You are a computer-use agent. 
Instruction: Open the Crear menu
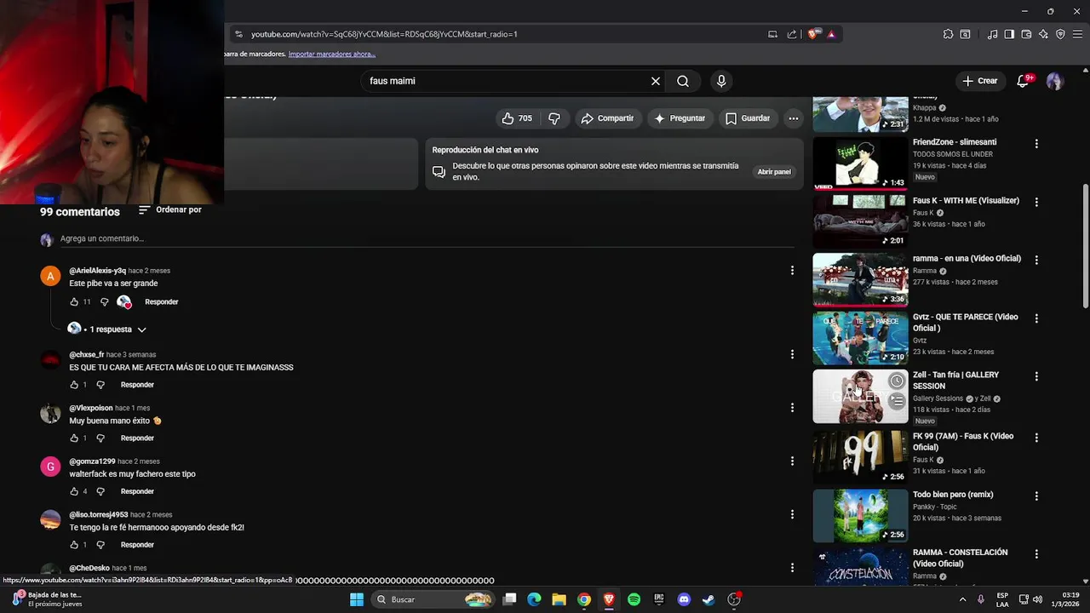coord(979,81)
